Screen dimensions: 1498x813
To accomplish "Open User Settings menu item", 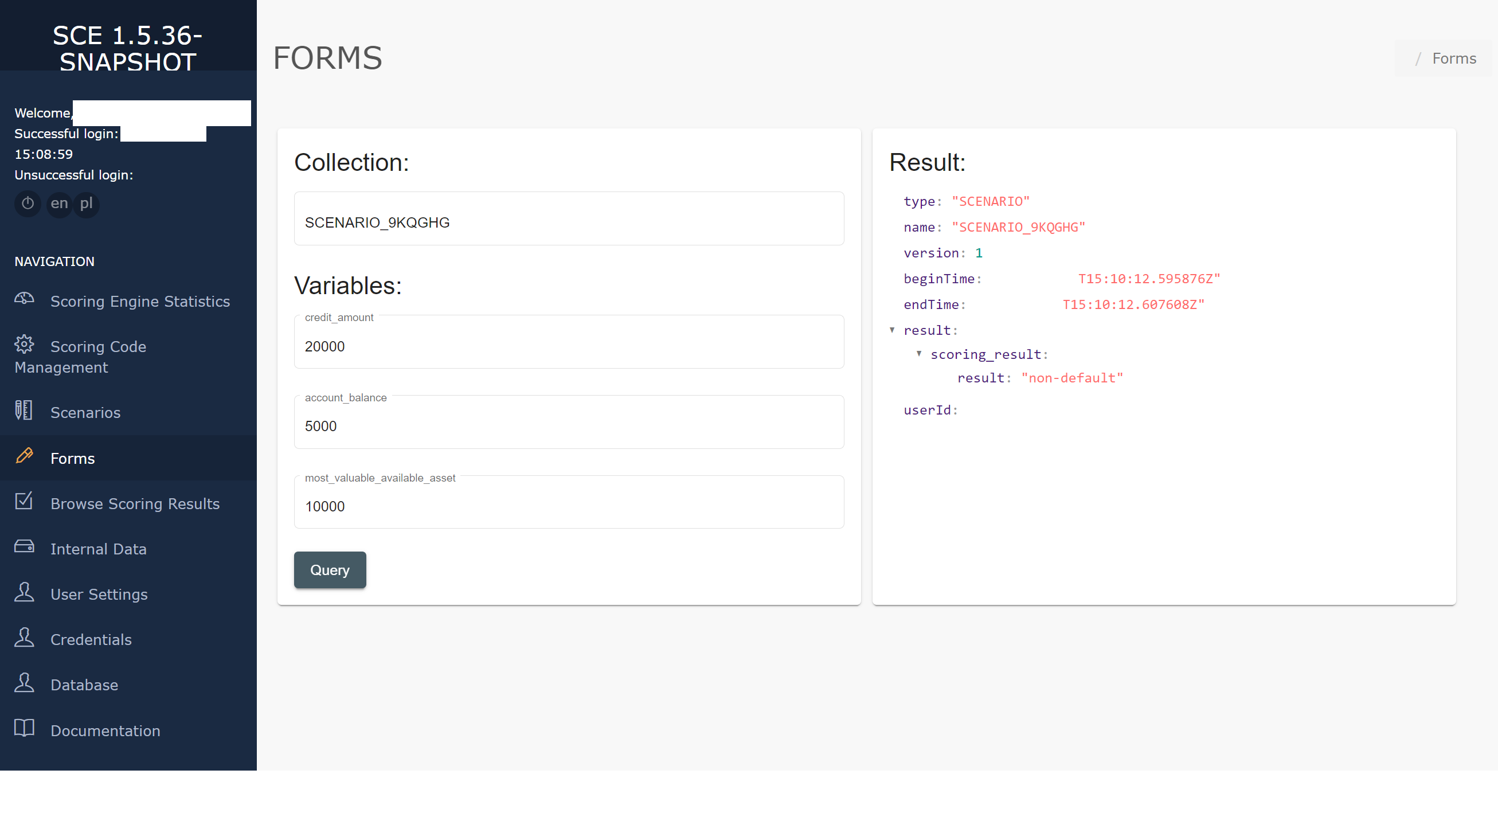I will [x=99, y=595].
